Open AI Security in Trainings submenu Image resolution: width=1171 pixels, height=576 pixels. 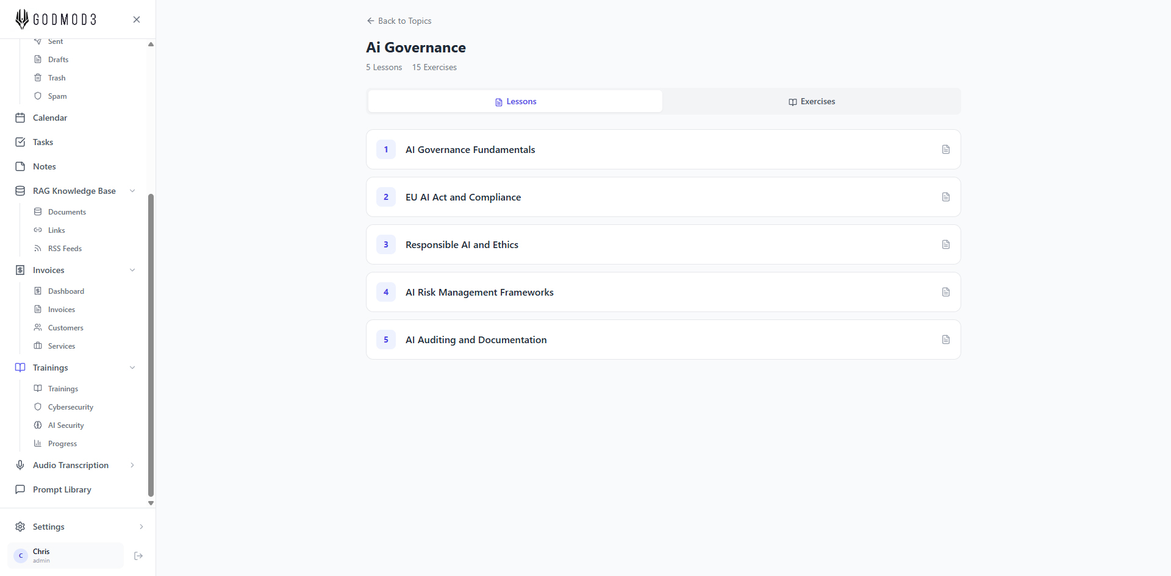66,425
